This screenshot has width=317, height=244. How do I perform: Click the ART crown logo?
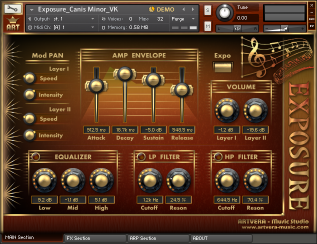click(12, 24)
